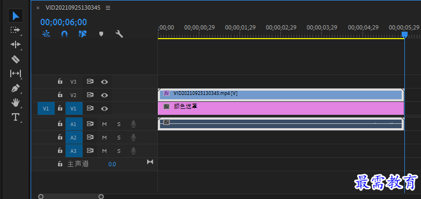This screenshot has width=421, height=199.
Task: Select the pink 颜色遮罩 clip
Action: pos(281,108)
